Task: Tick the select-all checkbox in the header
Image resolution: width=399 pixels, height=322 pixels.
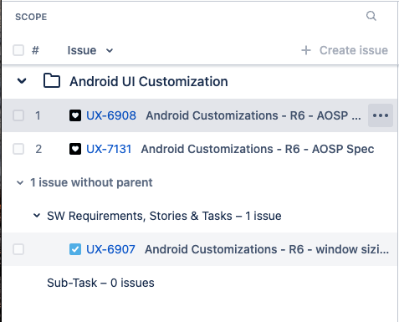Action: coord(18,50)
